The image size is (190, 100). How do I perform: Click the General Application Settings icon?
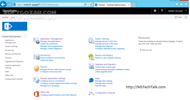36,80
